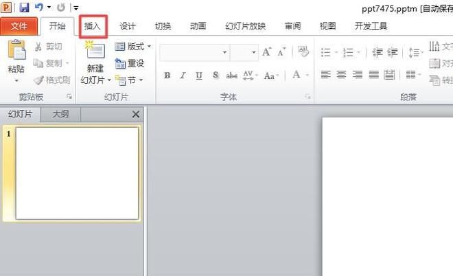Open the Character Spacing AV menu
This screenshot has height=276, width=453.
(251, 76)
